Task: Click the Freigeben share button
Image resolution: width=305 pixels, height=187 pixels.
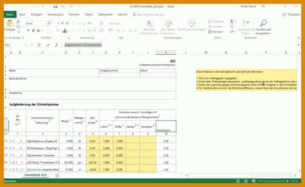Action: pos(291,15)
